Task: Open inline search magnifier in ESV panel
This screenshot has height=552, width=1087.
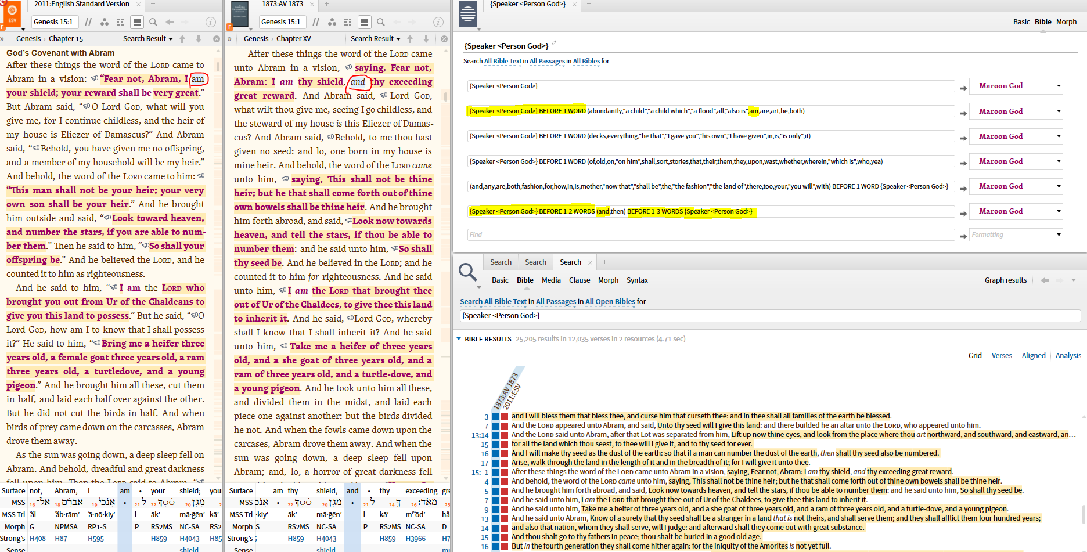Action: coord(153,22)
